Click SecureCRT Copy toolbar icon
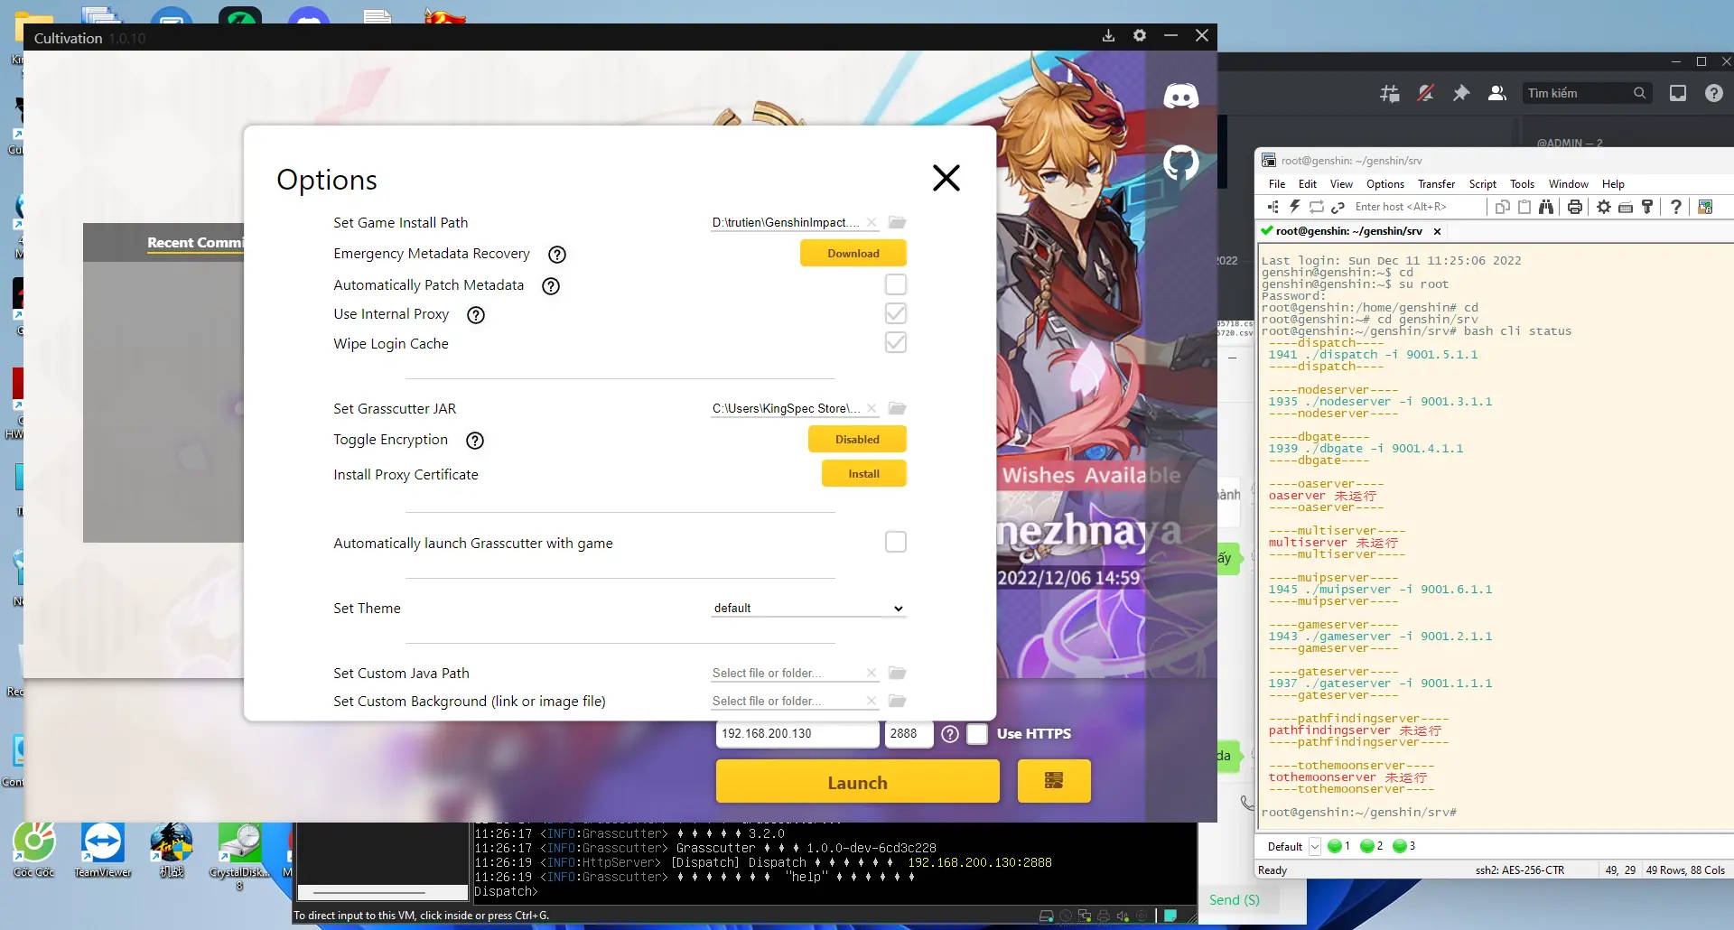This screenshot has height=930, width=1734. click(1503, 207)
